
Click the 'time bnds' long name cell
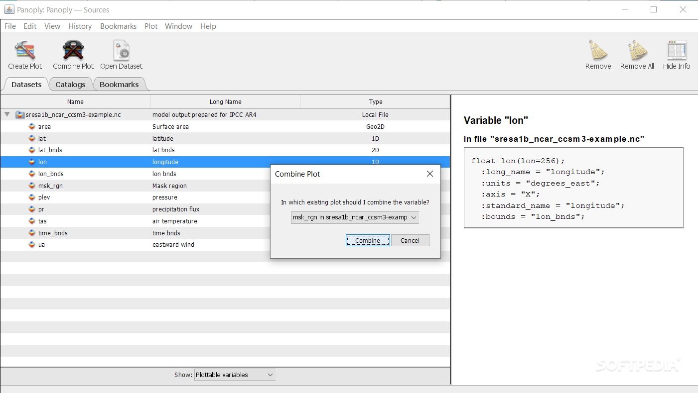pyautogui.click(x=166, y=233)
